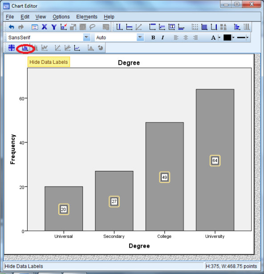Click the explode pie slice icon
This screenshot has height=274, width=264.
click(x=100, y=48)
